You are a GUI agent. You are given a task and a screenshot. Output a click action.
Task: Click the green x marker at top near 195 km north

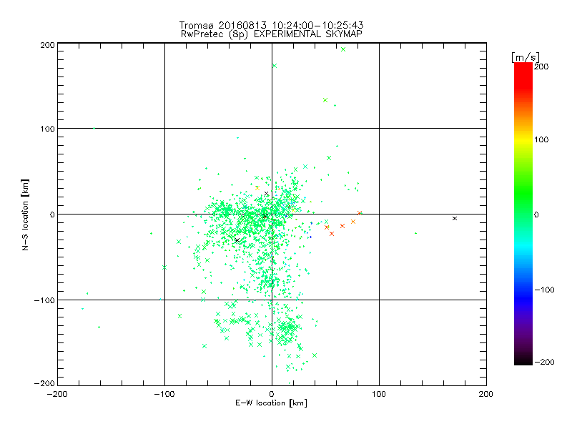[x=343, y=49]
